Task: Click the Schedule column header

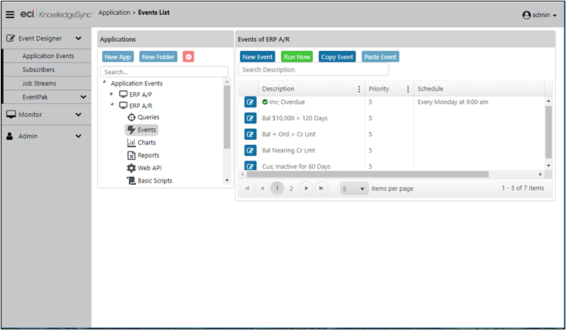Action: point(431,89)
